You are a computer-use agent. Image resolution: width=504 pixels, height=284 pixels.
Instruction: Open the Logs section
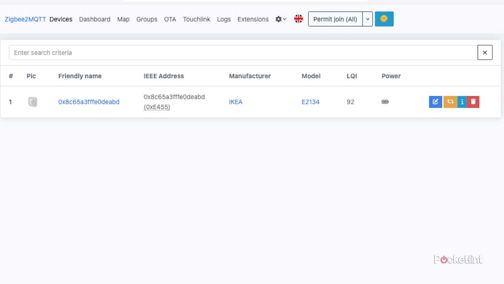coord(224,19)
